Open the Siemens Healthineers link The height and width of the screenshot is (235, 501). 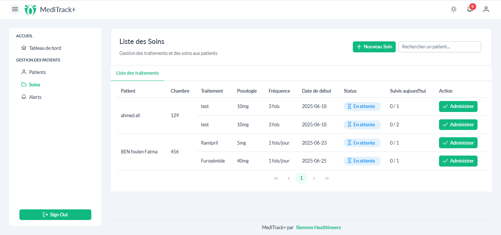318,228
